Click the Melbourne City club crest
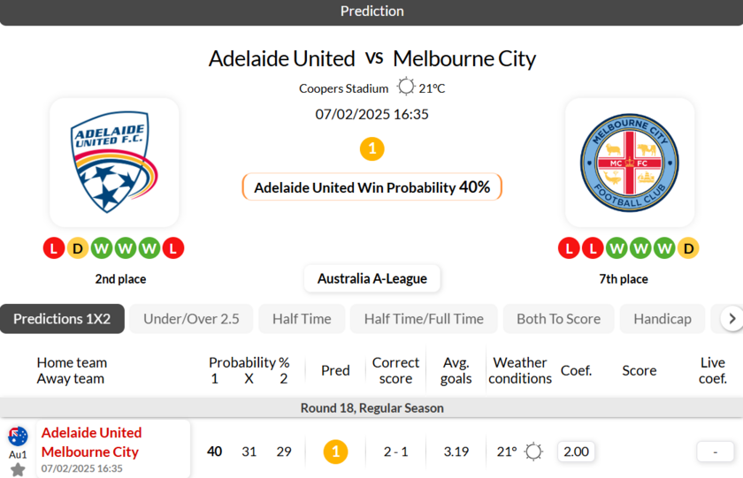Image resolution: width=743 pixels, height=478 pixels. click(629, 163)
